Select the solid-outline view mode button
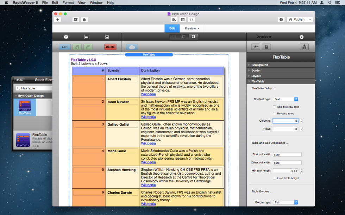The height and width of the screenshot is (215, 345). click(193, 36)
